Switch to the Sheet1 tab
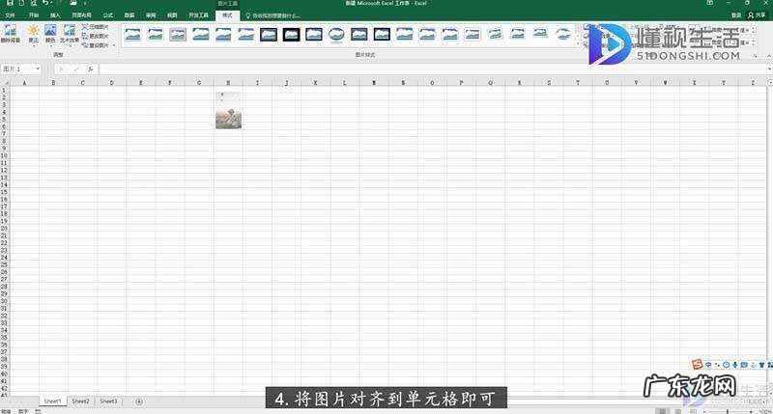Image resolution: width=773 pixels, height=414 pixels. point(52,401)
